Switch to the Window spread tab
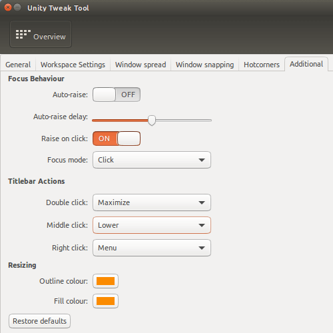This screenshot has width=333, height=333. [x=141, y=65]
